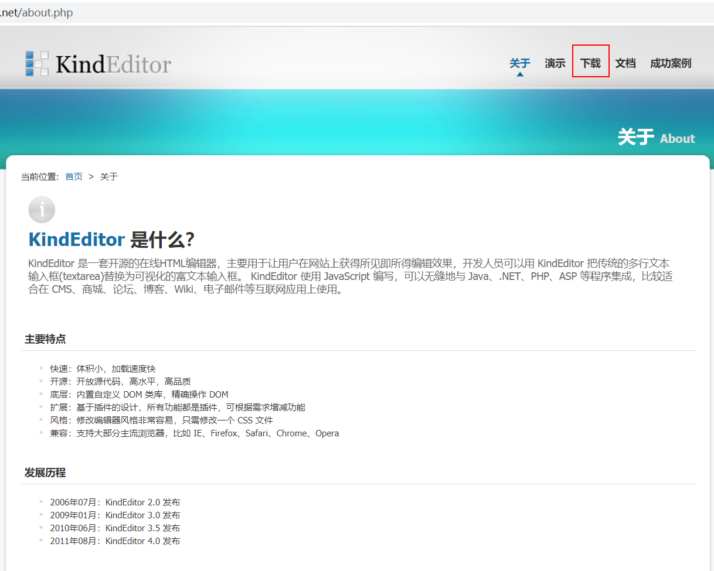
Task: Click '2011年08月：KindEditor 4.0 发布' entry
Action: click(115, 541)
